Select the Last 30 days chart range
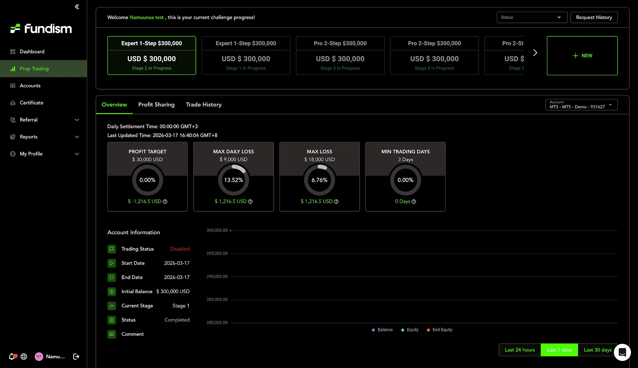Viewport: 638px width, 368px height. coord(597,350)
